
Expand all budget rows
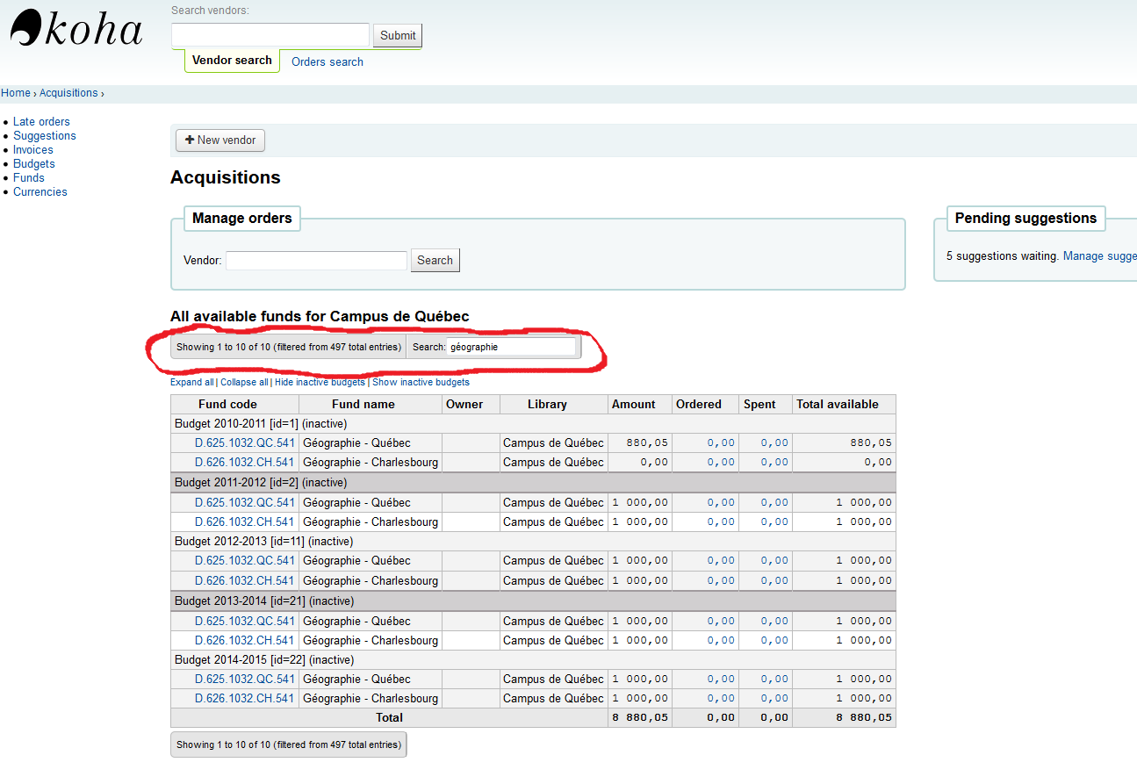coord(191,383)
